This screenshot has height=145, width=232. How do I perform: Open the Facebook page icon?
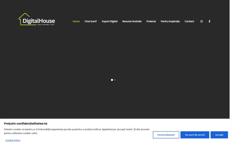point(209,21)
